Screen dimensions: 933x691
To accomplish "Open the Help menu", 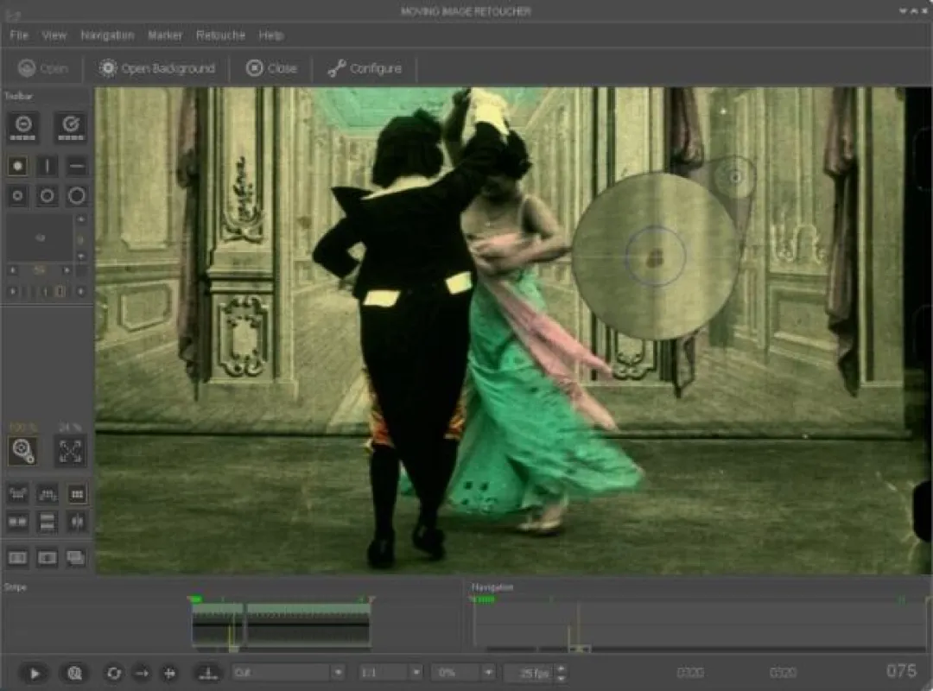I will [x=270, y=35].
